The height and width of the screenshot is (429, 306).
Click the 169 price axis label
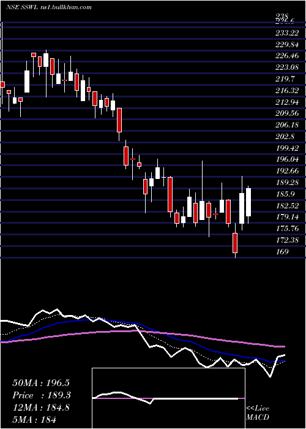282,251
